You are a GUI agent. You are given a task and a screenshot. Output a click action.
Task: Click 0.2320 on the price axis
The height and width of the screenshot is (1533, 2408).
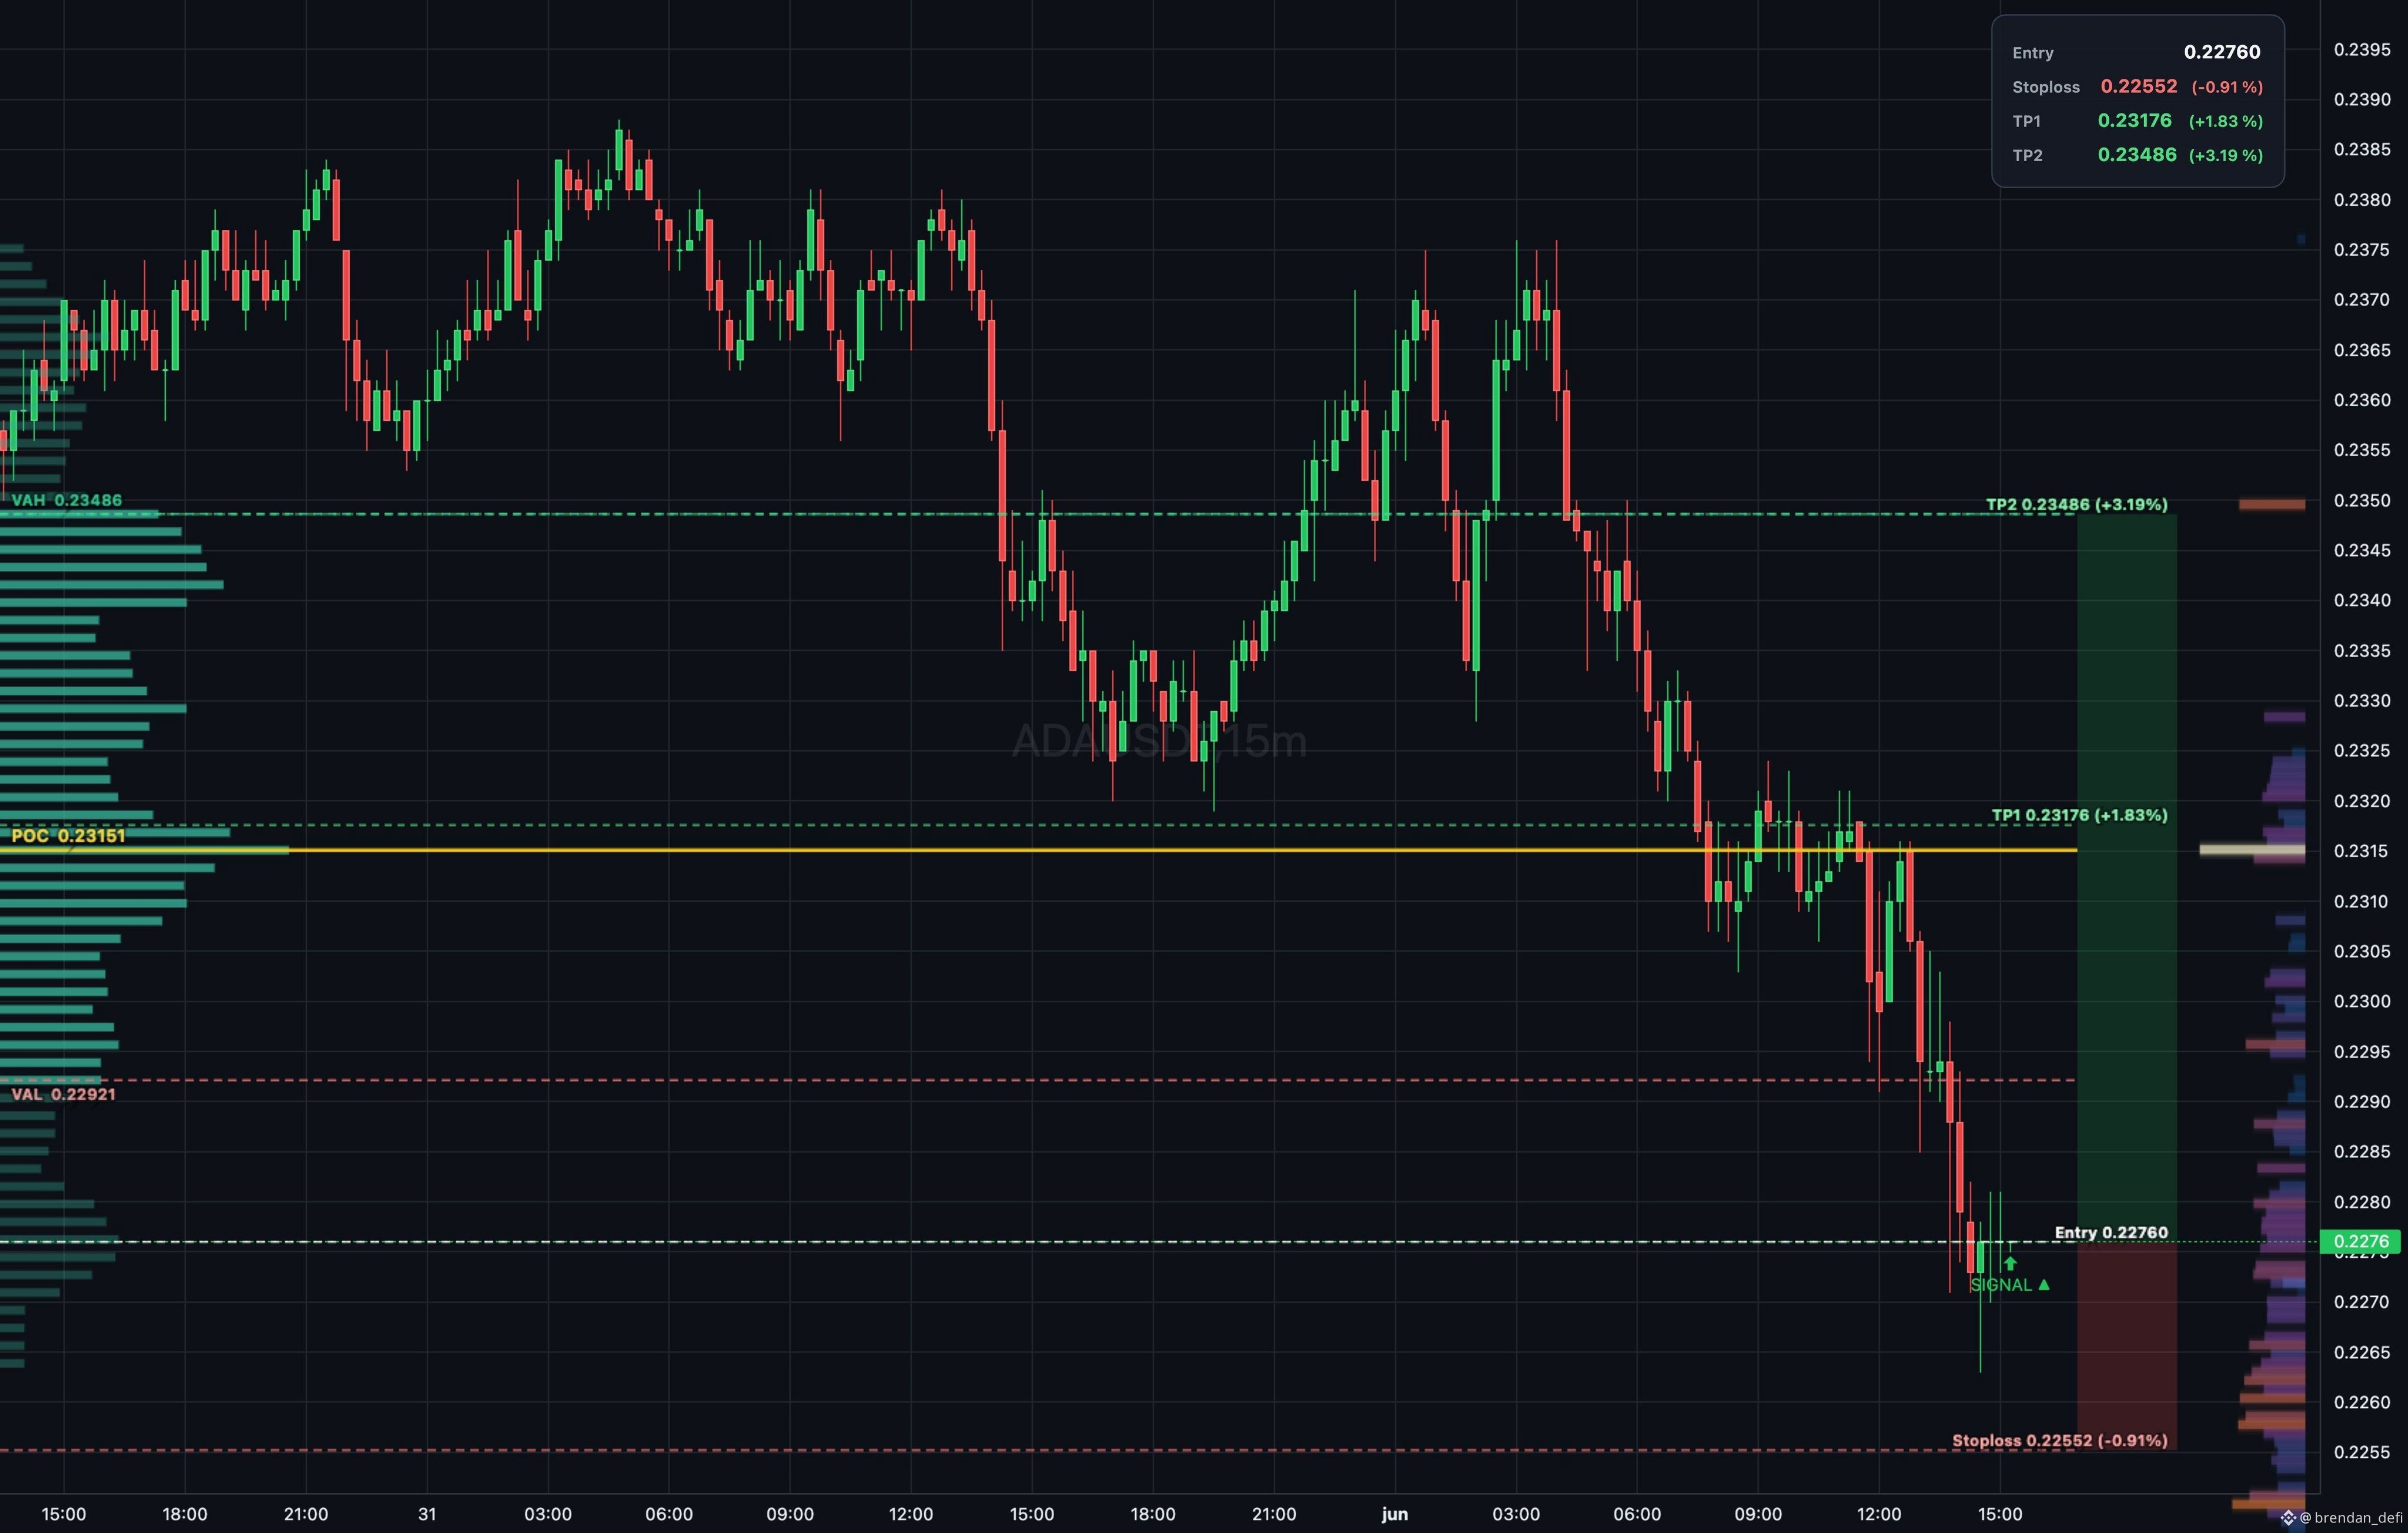tap(2362, 801)
